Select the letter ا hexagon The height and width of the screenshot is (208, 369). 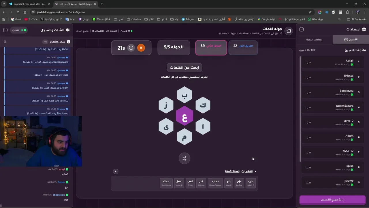203,127
